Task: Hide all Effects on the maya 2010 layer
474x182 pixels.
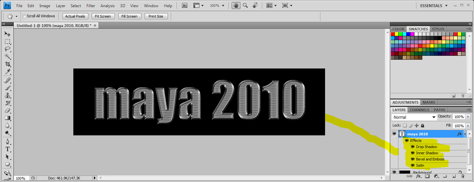Action: tap(407, 141)
